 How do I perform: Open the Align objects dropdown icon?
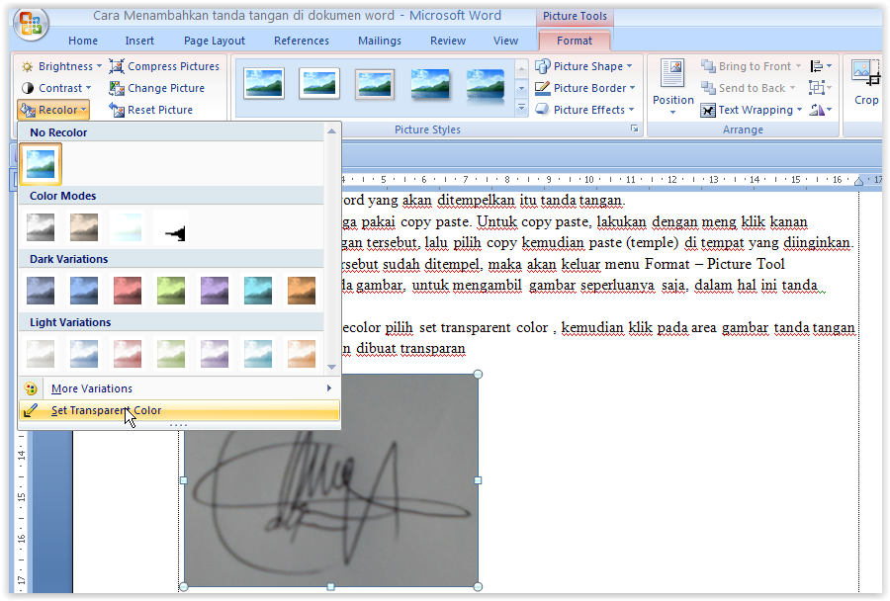[x=820, y=66]
